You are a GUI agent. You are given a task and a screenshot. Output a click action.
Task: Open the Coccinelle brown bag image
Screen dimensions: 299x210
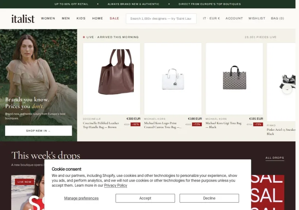point(112,79)
